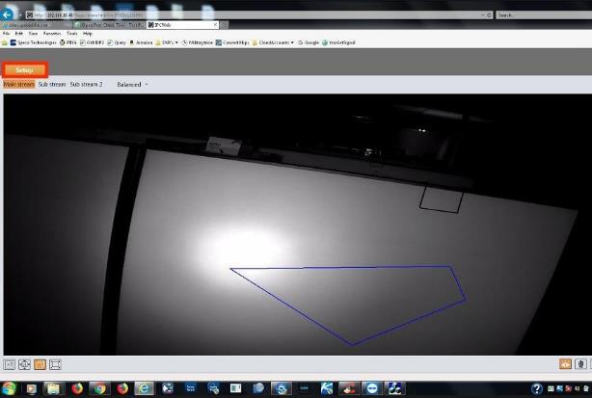The image size is (592, 398).
Task: Select Sub stream 2
Action: [x=86, y=85]
